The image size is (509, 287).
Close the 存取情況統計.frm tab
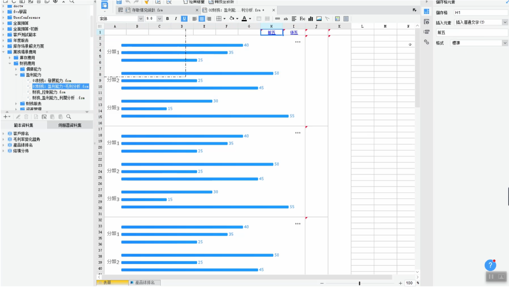(197, 10)
